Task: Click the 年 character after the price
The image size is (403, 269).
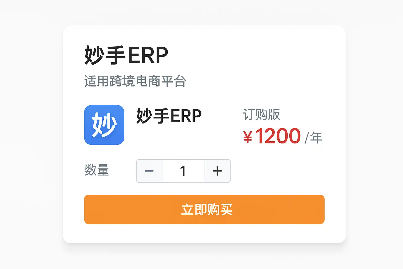Action: click(316, 138)
